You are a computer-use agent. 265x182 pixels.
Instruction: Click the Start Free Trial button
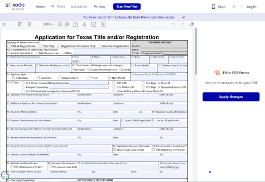coord(127,7)
